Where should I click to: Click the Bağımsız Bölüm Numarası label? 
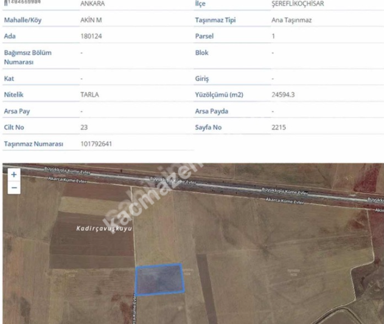point(27,57)
